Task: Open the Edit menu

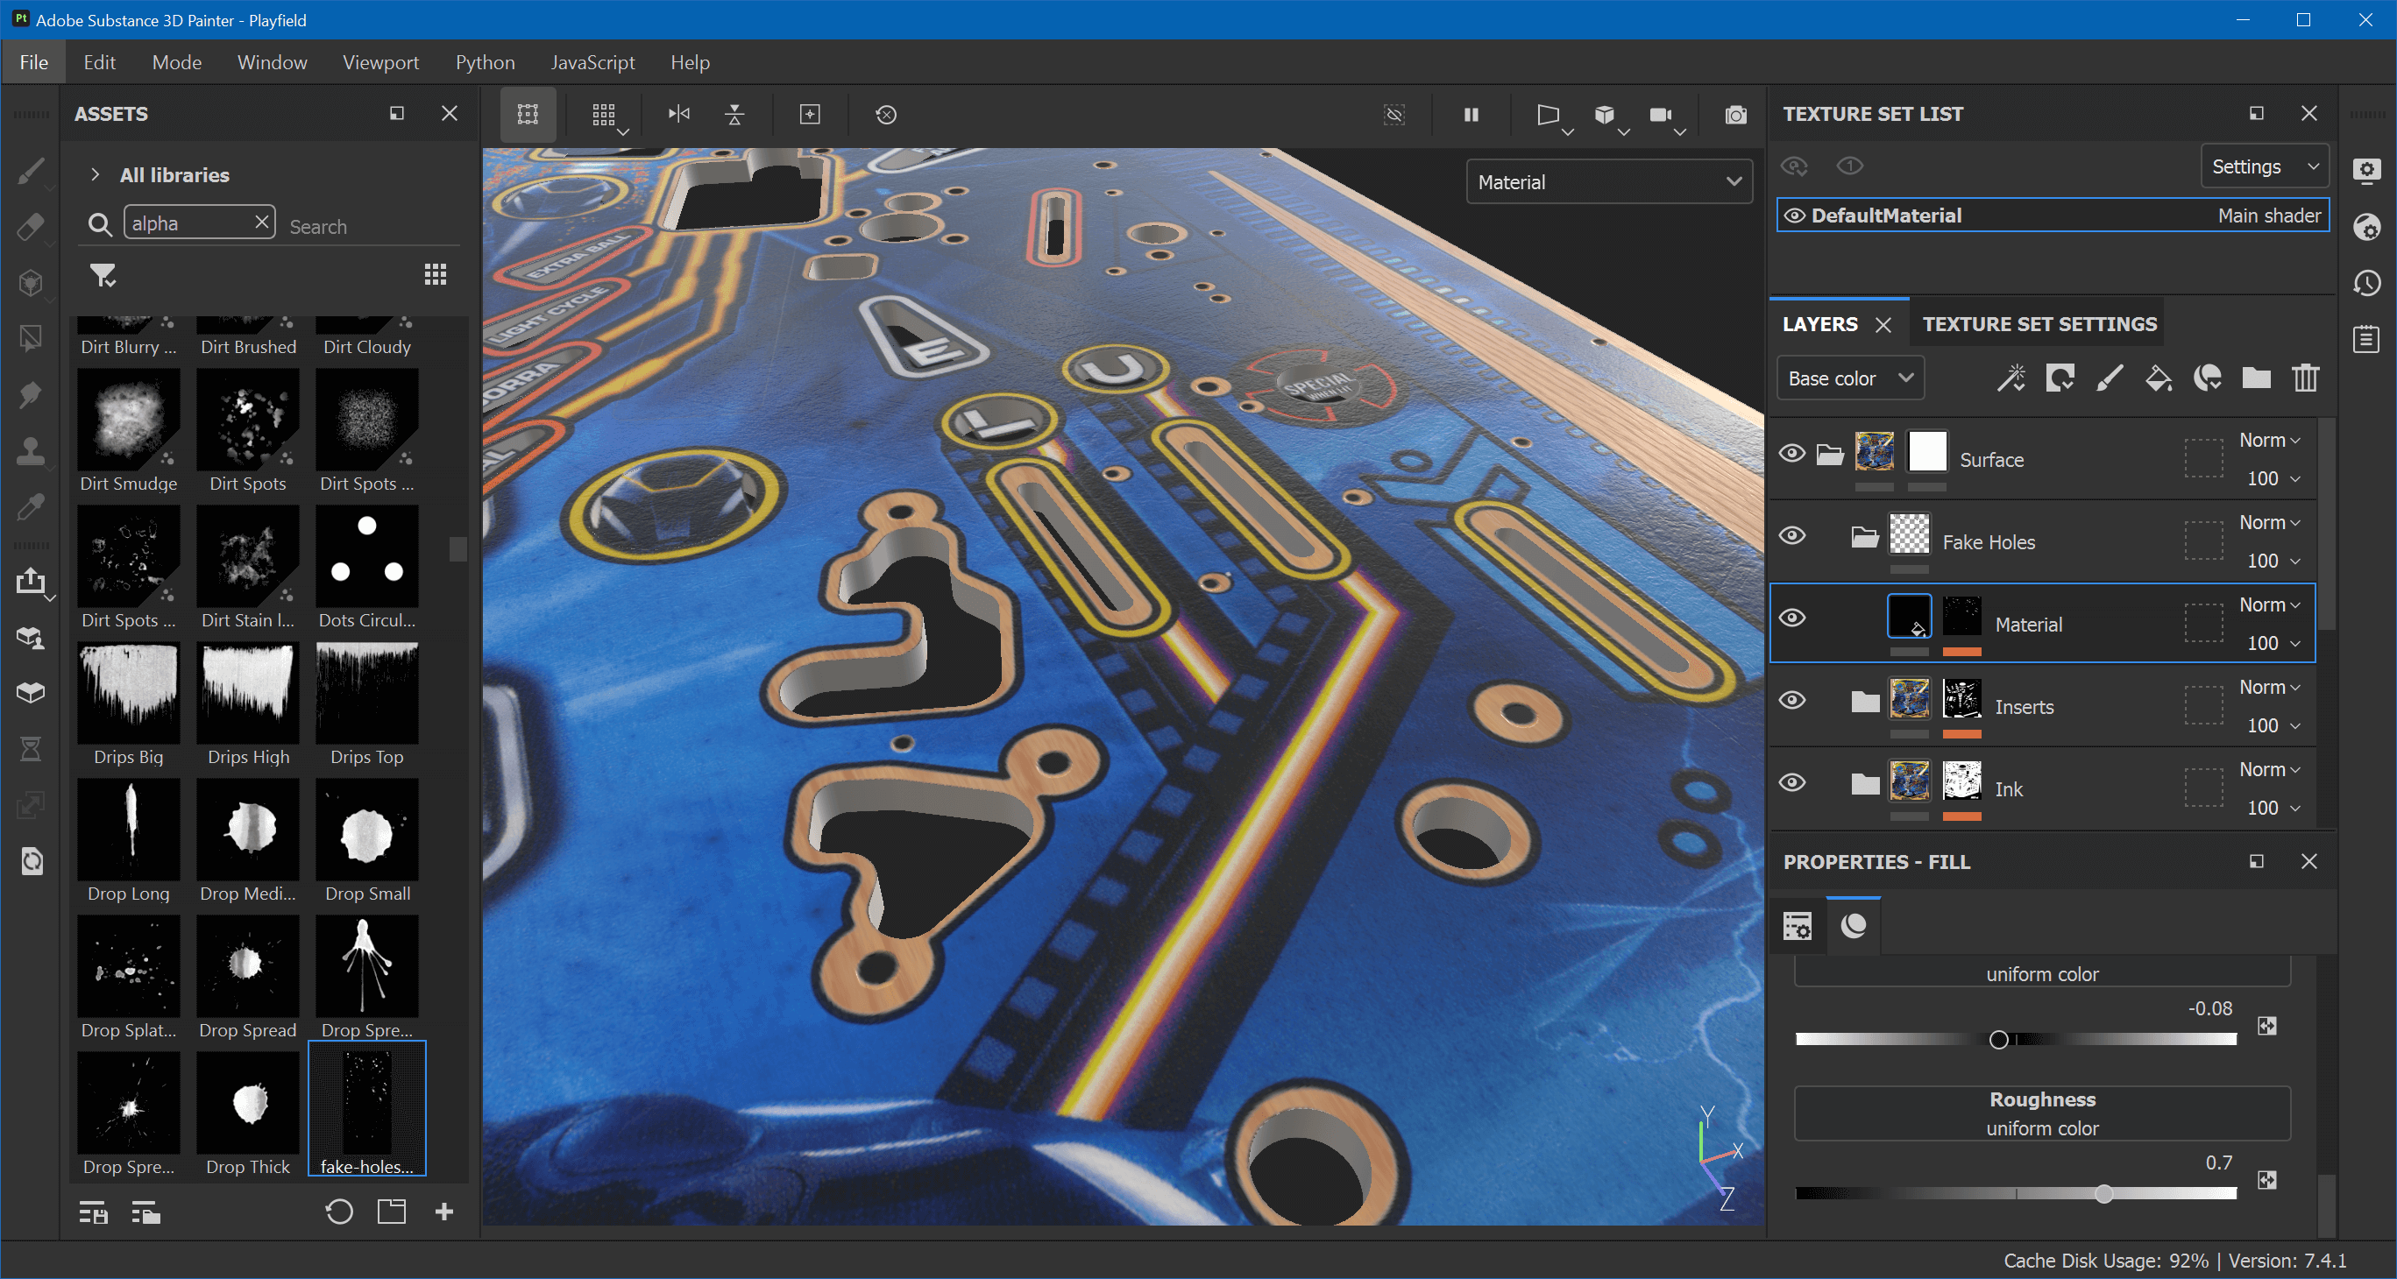Action: pos(100,62)
